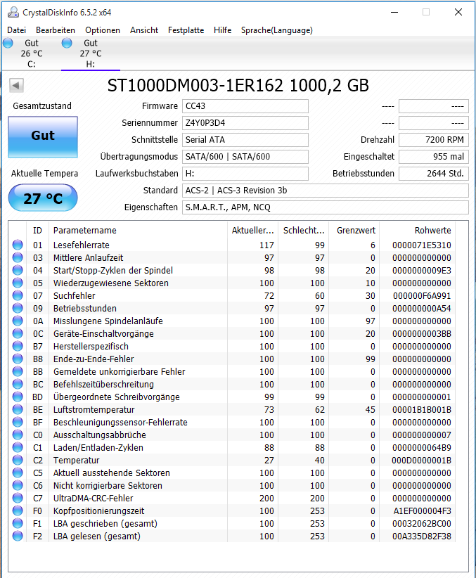This screenshot has height=578, width=476.
Task: Click status dot for Gemeldete unkorrigierbare Fehler
Action: click(18, 371)
